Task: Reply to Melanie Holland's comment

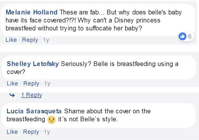Action: 30,40
